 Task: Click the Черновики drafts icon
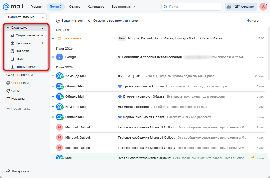8,83
